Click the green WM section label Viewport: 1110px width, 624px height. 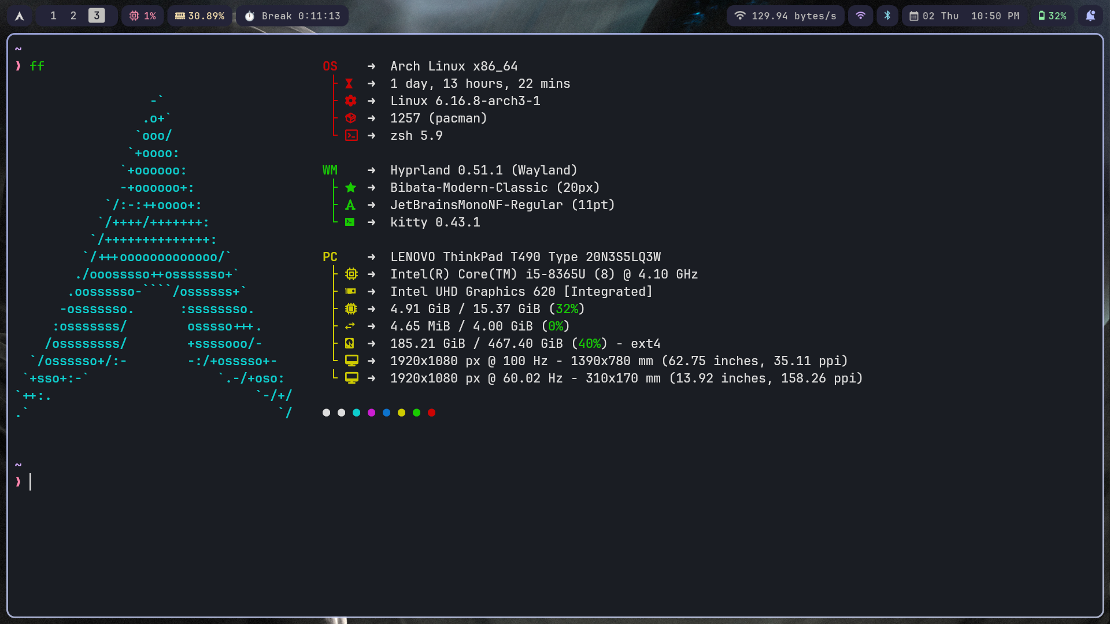point(330,170)
